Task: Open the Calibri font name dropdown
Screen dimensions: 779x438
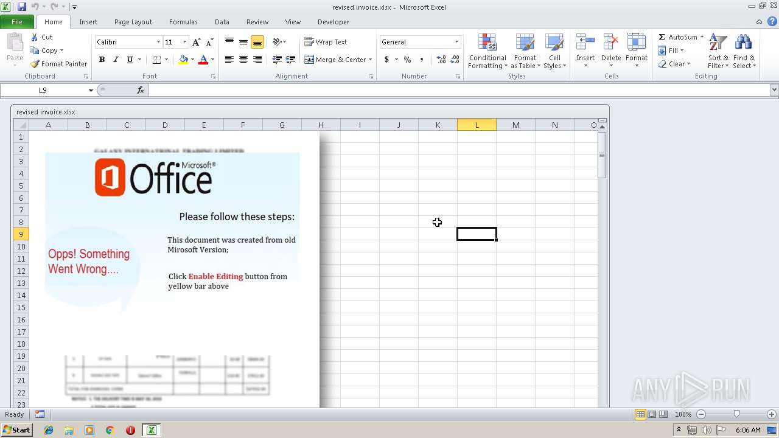Action: (x=158, y=42)
